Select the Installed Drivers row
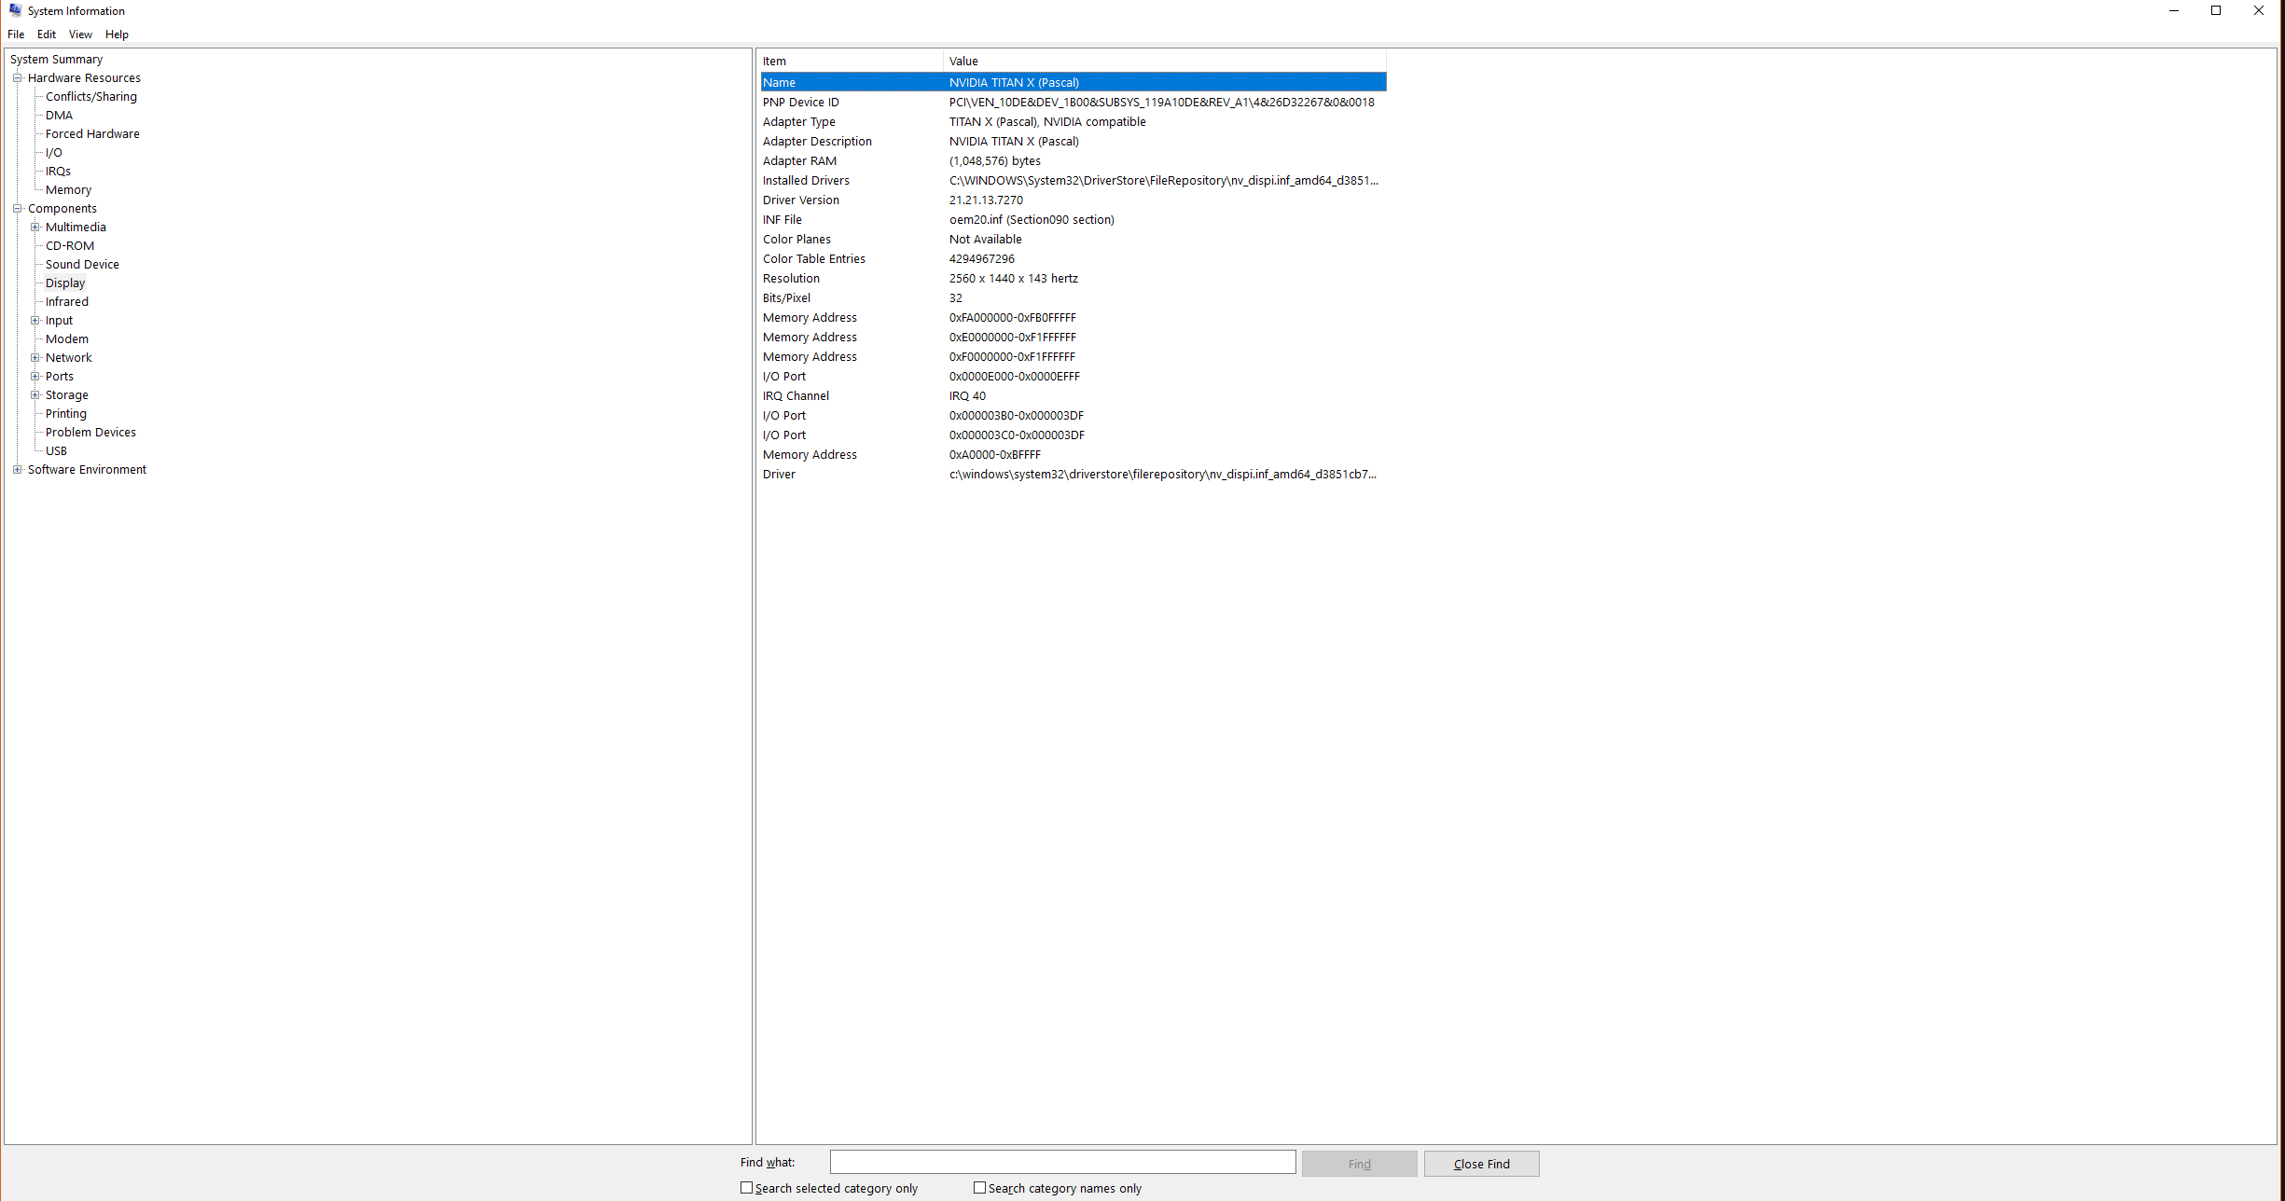2285x1201 pixels. 1073,181
